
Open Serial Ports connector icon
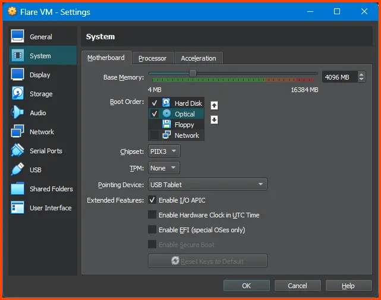coord(17,150)
